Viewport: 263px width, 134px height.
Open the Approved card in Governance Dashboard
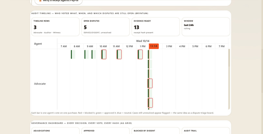[105, 131]
